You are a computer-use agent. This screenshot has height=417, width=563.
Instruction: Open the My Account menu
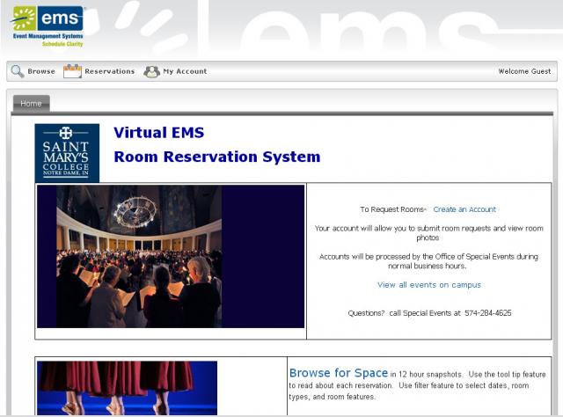(185, 71)
